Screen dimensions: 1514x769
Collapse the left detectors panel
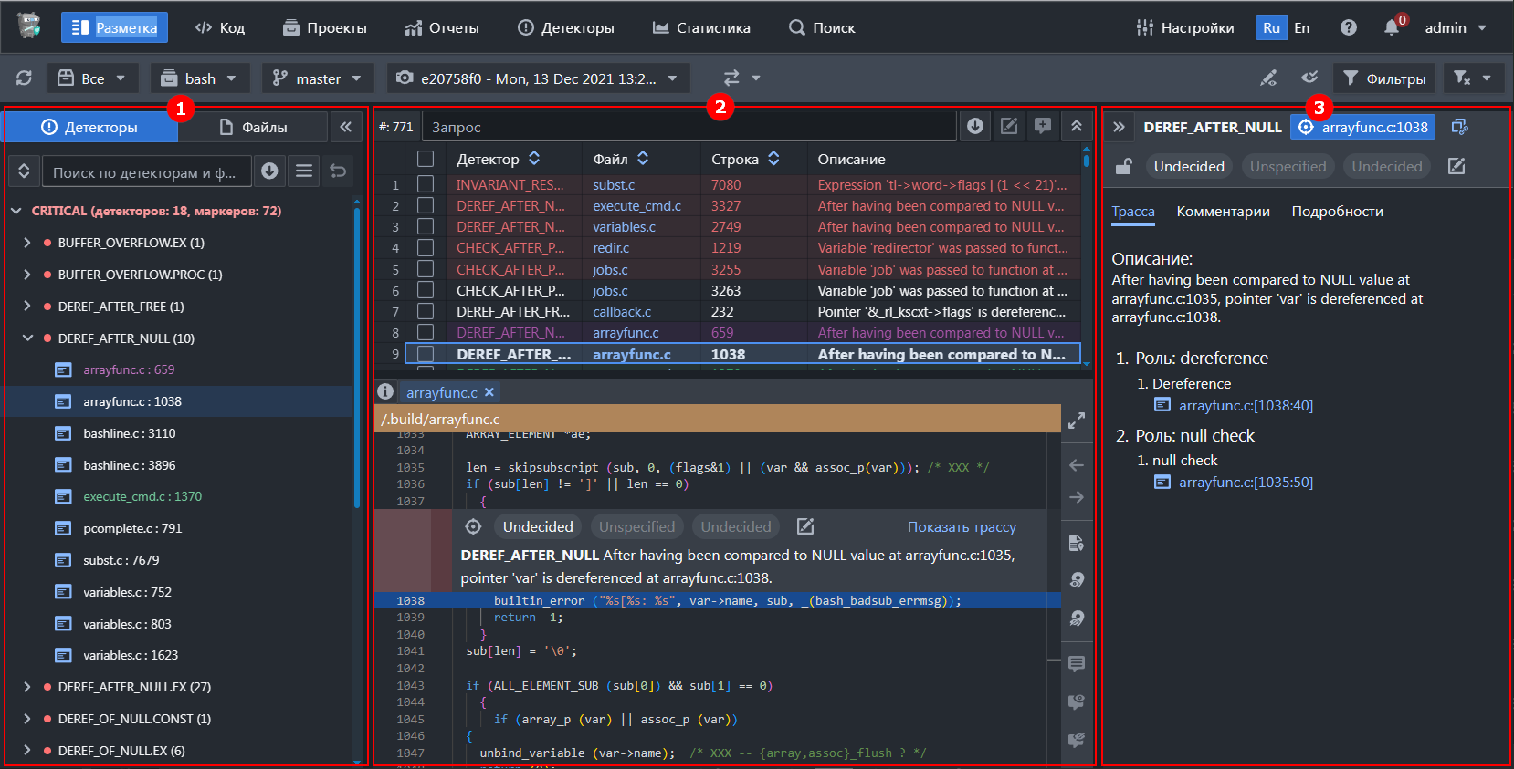click(345, 127)
